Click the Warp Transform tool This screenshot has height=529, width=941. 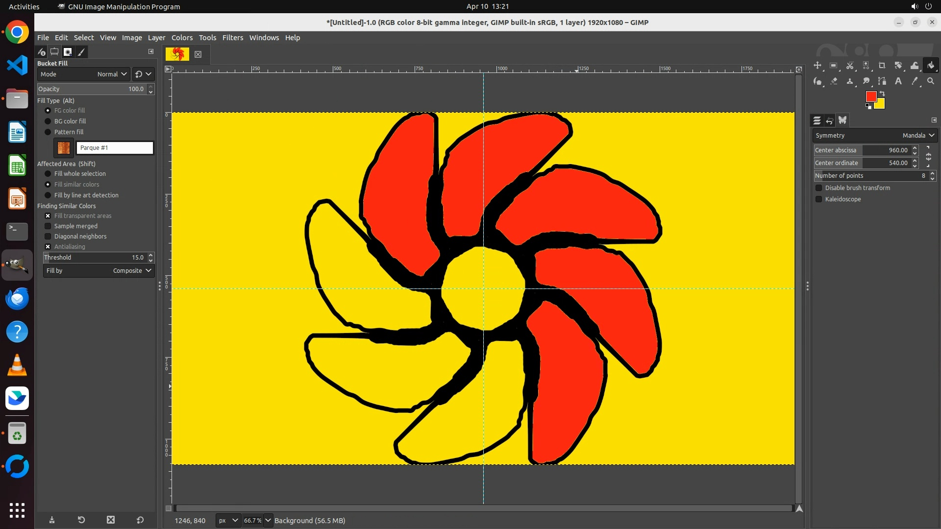915,66
